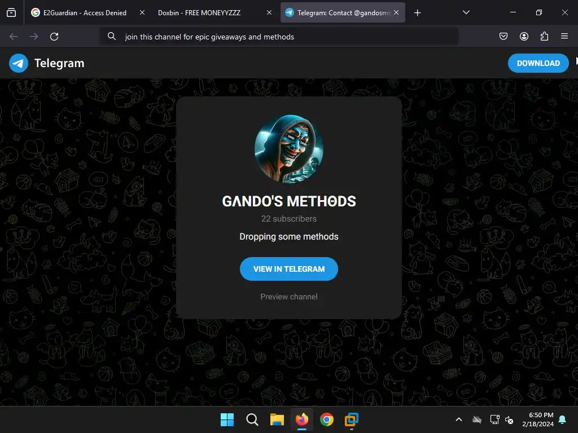Image resolution: width=578 pixels, height=433 pixels.
Task: Go back with the back arrow
Action: (14, 37)
